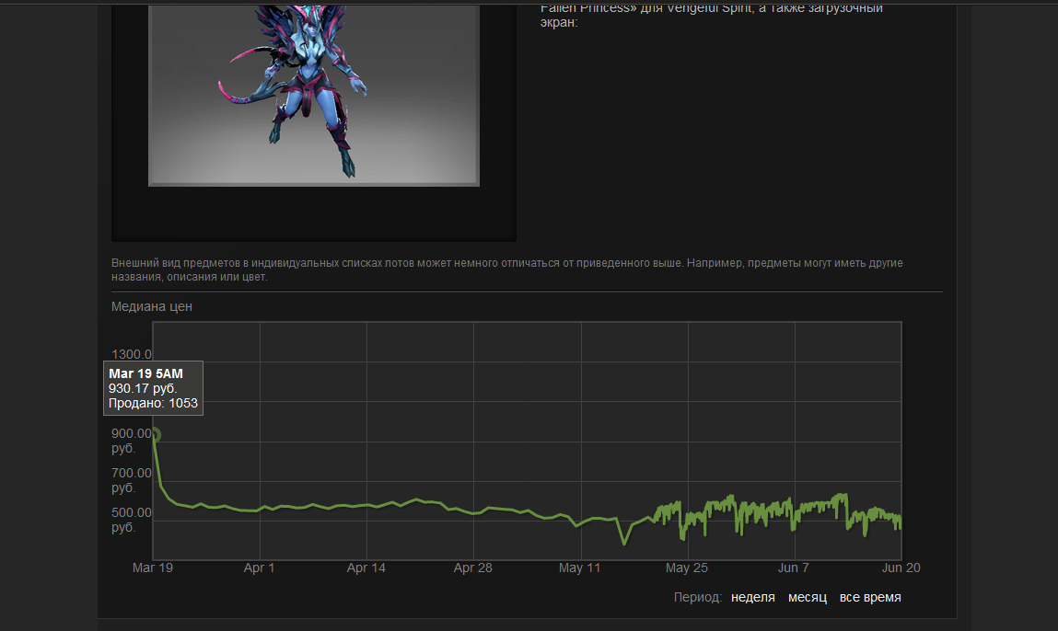
Task: Click the Fallen Princess item description text
Action: click(712, 15)
